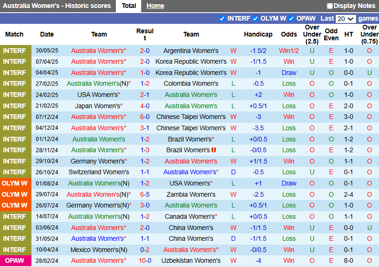Click handicap +2 in the USA row
379x267 pixels.
tap(258, 95)
